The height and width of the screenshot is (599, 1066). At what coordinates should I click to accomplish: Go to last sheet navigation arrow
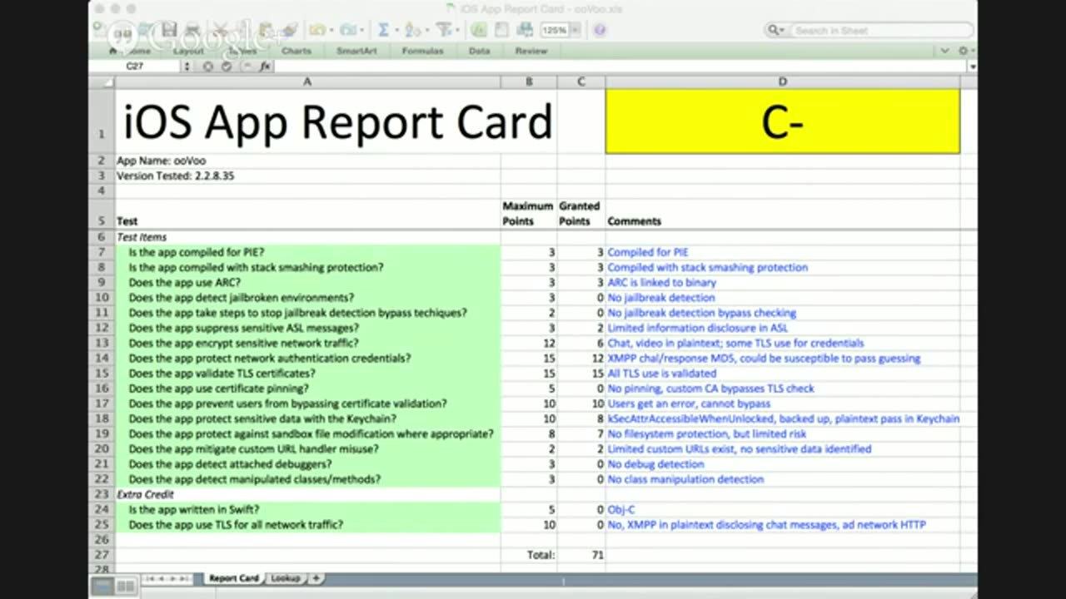184,578
